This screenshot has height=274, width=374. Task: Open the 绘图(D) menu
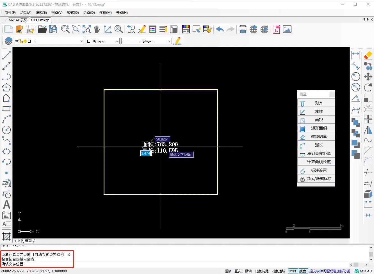coord(89,12)
